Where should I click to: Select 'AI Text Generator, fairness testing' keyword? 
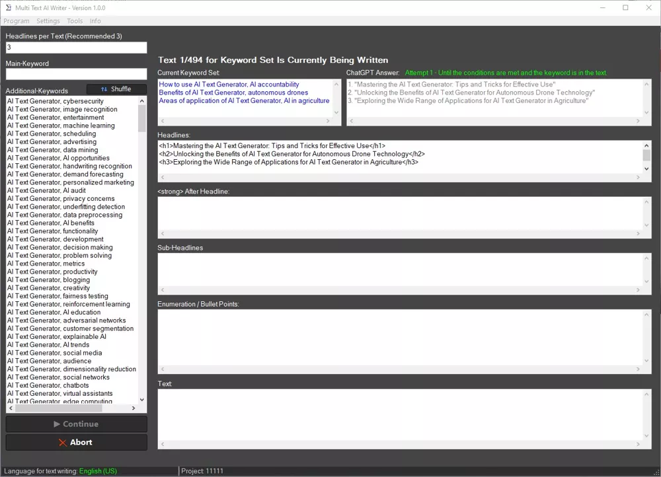[x=58, y=296]
